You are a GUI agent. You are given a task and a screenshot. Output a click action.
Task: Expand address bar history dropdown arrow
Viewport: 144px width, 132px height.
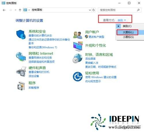click(90, 10)
